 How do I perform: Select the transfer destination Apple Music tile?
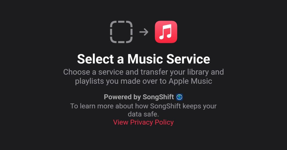(166, 32)
